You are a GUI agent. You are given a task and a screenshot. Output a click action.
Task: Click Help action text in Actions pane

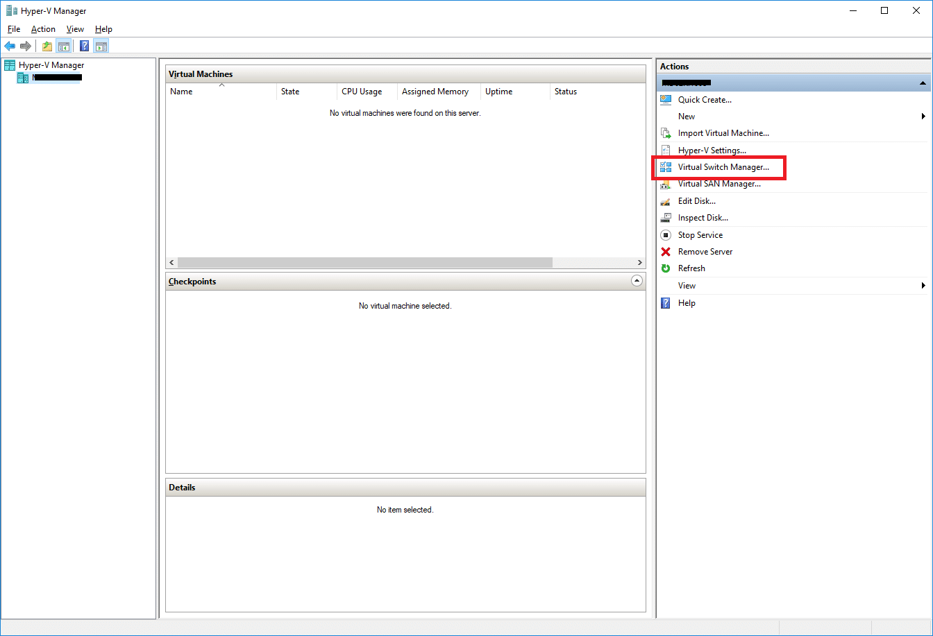click(x=687, y=303)
